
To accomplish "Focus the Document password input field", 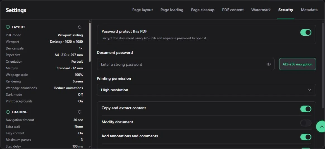I will pos(185,64).
